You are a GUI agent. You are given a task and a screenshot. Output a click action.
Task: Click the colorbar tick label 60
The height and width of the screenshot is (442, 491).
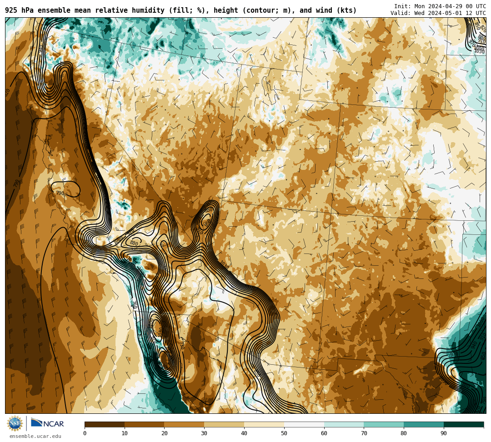coord(324,433)
